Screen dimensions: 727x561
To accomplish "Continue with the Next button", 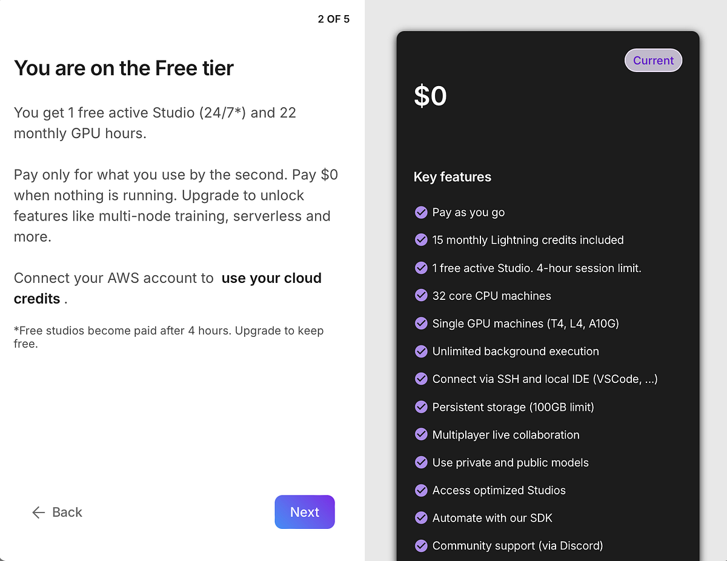I will click(x=305, y=512).
